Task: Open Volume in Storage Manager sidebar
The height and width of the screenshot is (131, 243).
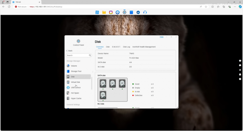Action: (x=78, y=66)
